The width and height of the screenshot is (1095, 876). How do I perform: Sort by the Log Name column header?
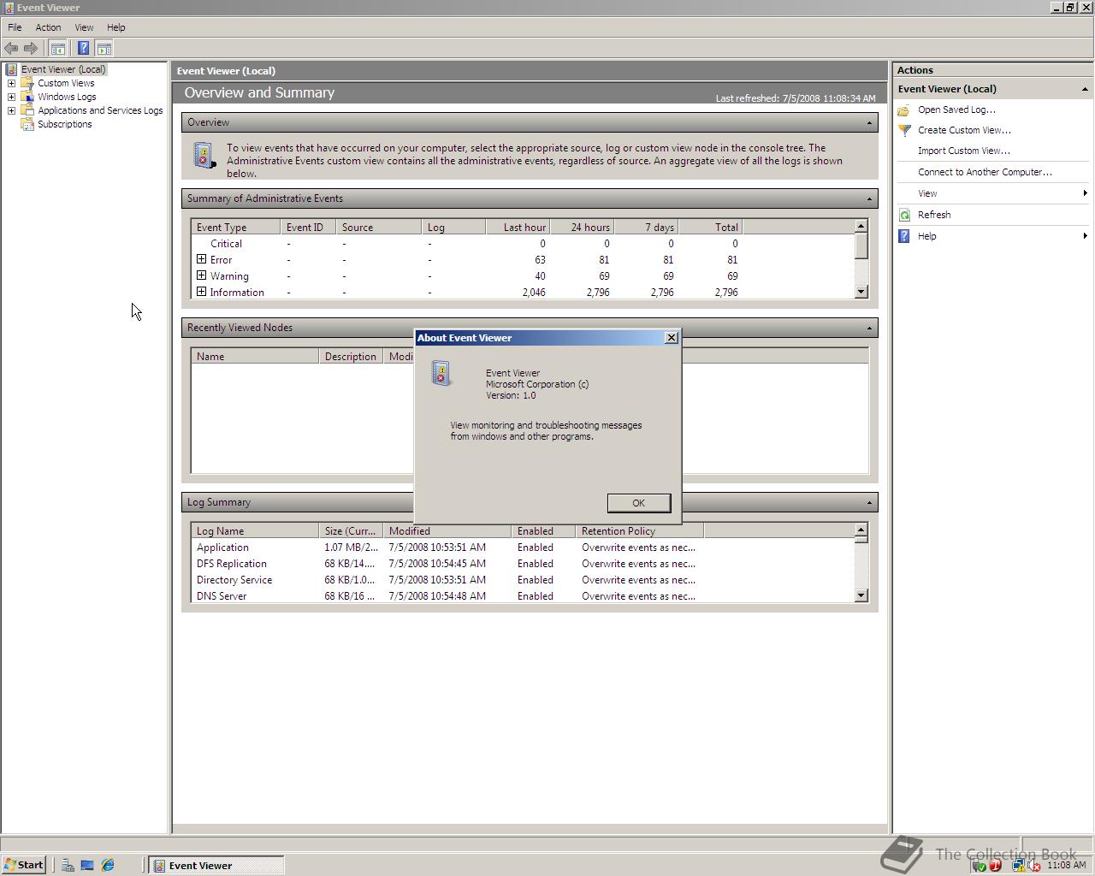click(254, 531)
